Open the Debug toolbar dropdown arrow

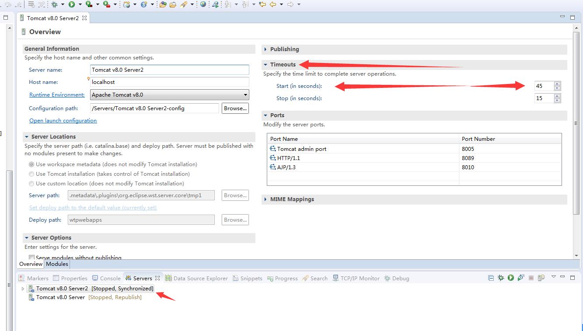click(x=63, y=4)
